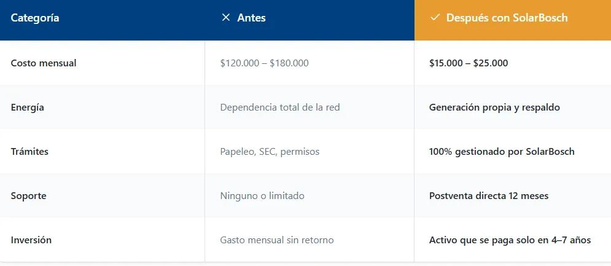Click the Después con SolarBosch header

[x=507, y=18]
